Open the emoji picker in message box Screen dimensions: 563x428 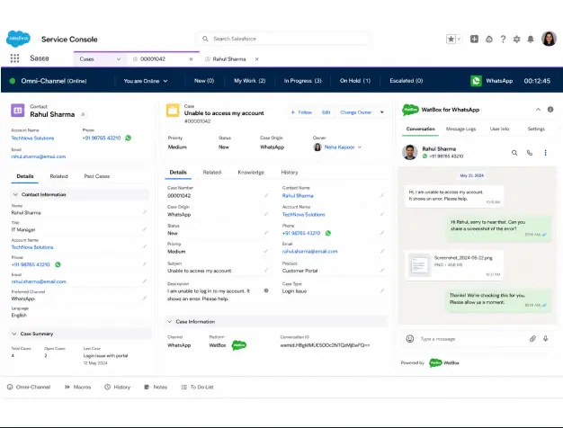point(410,339)
